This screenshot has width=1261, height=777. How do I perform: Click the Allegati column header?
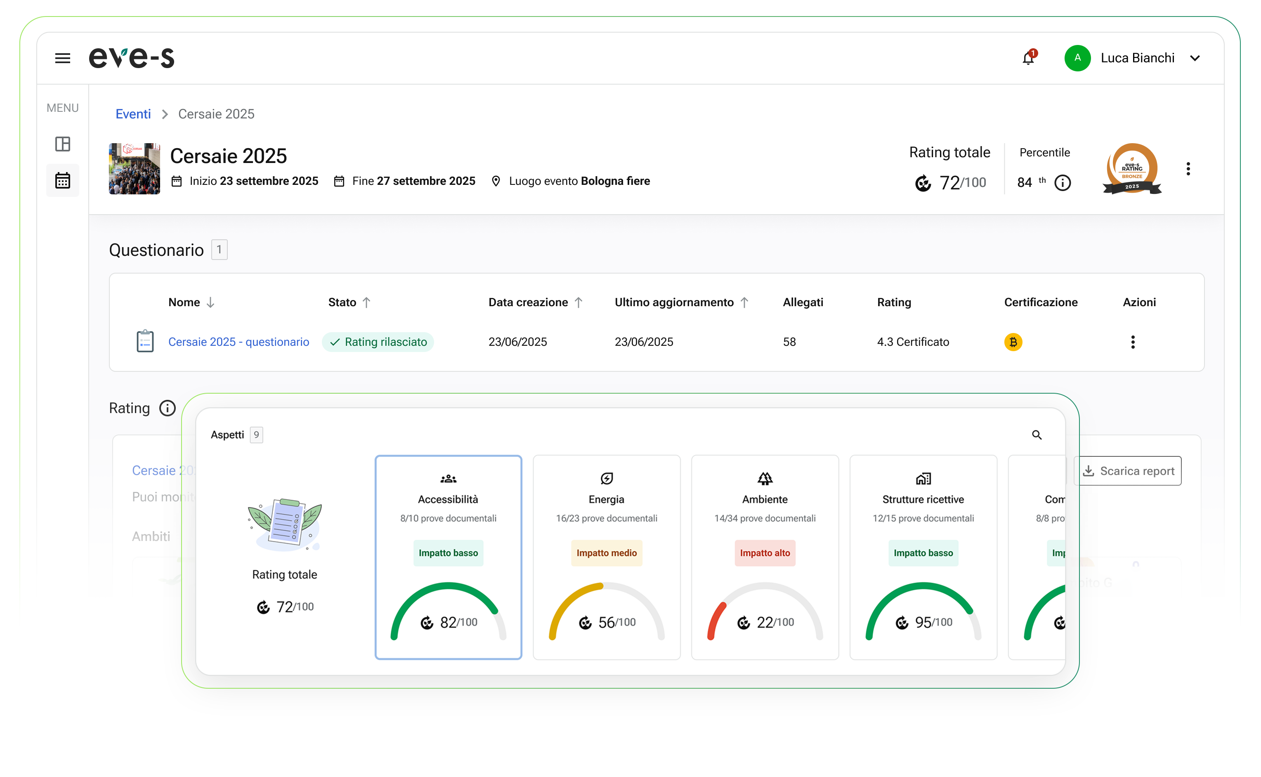803,302
